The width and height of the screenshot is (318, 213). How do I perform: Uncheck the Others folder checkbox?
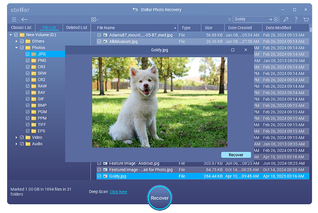(x=22, y=41)
